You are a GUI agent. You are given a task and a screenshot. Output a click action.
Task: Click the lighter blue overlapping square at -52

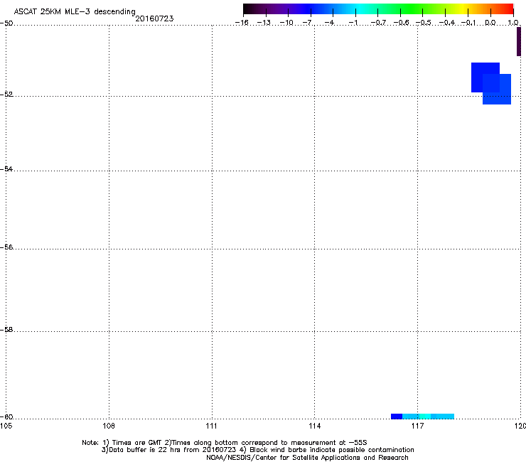click(x=497, y=90)
